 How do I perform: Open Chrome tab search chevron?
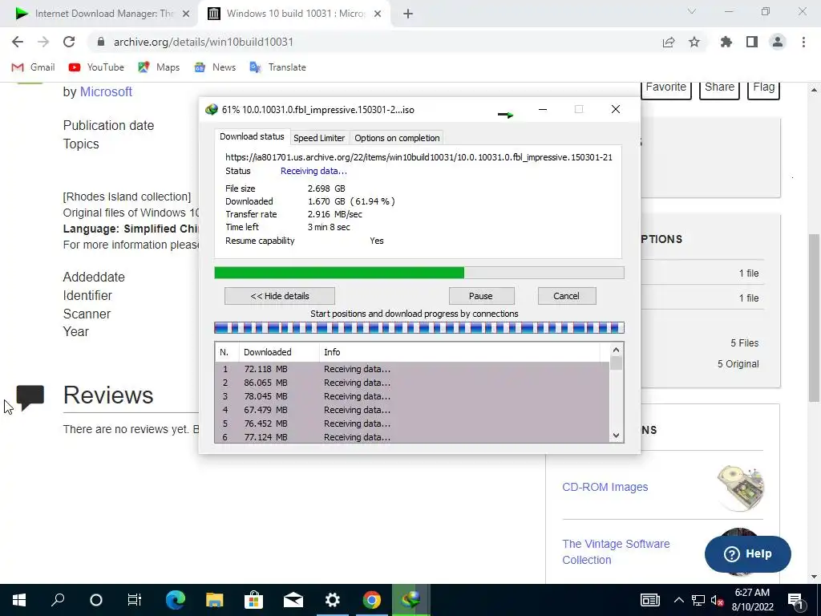click(x=692, y=11)
